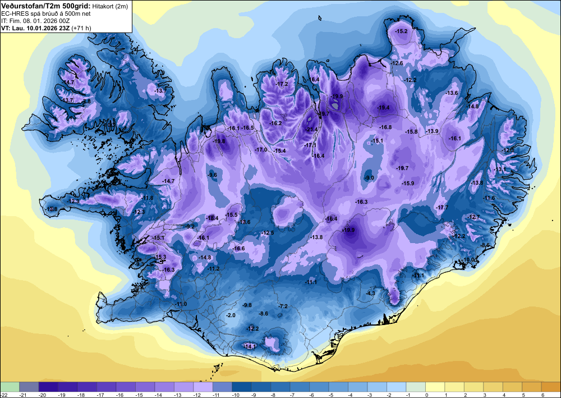
Task: Click the -12.6 temperature label
Action: click(x=397, y=63)
